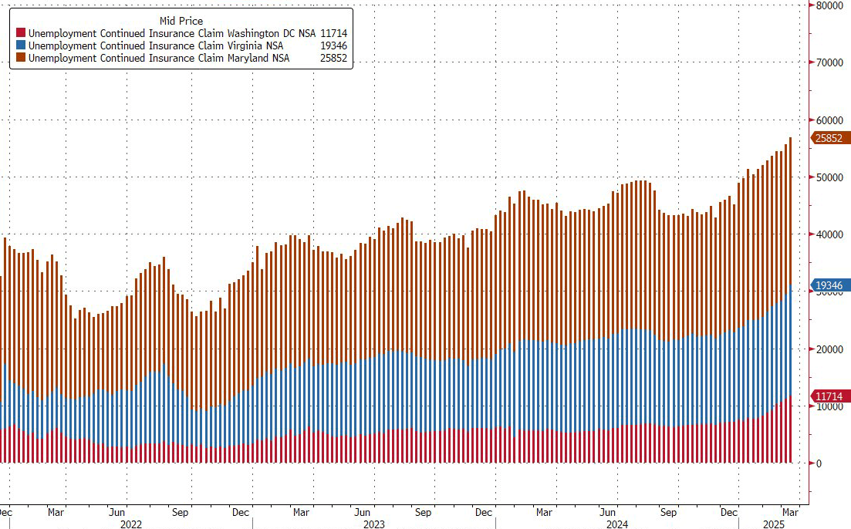
Task: Click the orange 25852 axis value tag
Action: click(x=830, y=139)
